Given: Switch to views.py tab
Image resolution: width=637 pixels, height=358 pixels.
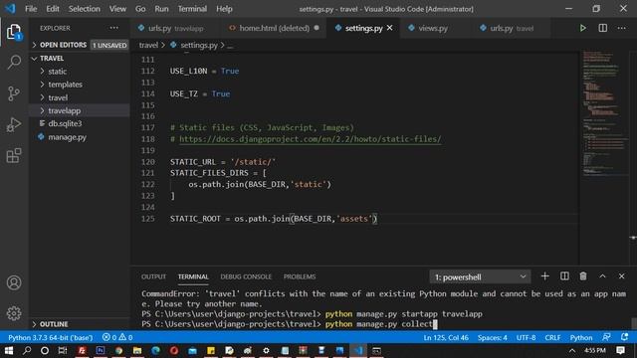Looking at the screenshot, I should [433, 28].
